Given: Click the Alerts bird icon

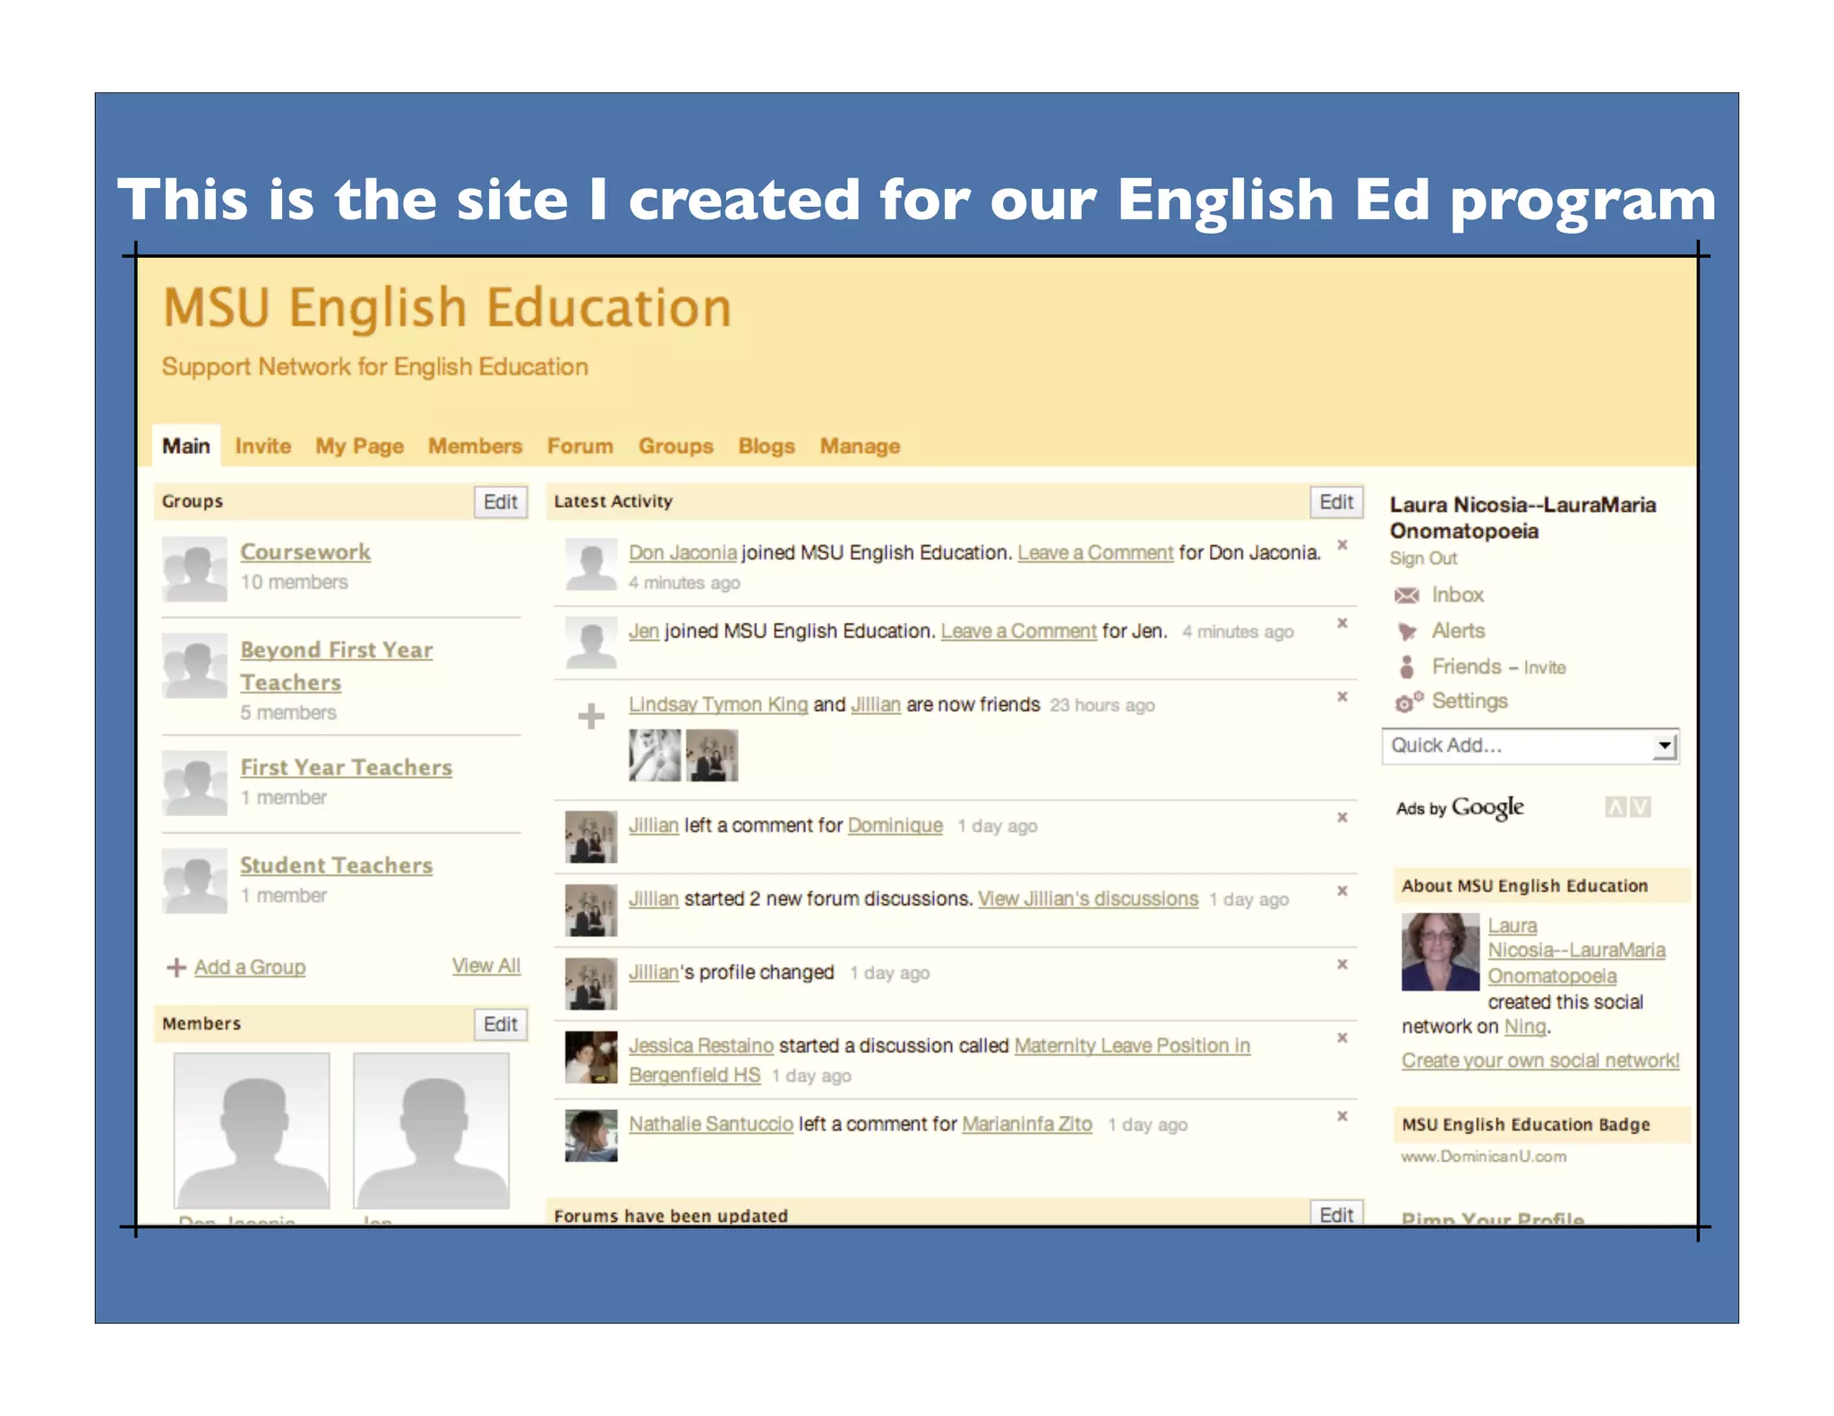Looking at the screenshot, I should coord(1407,632).
